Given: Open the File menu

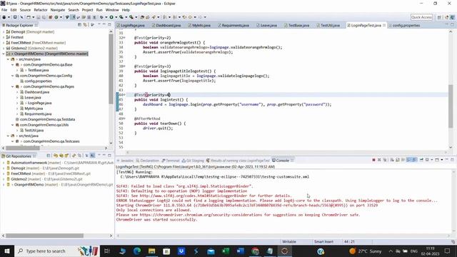Looking at the screenshot, I should point(4,10).
